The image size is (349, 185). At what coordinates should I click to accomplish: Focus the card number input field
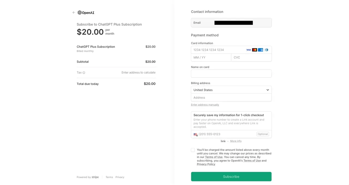click(218, 50)
